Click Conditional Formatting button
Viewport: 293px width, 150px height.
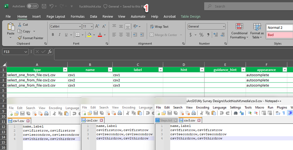(x=239, y=31)
